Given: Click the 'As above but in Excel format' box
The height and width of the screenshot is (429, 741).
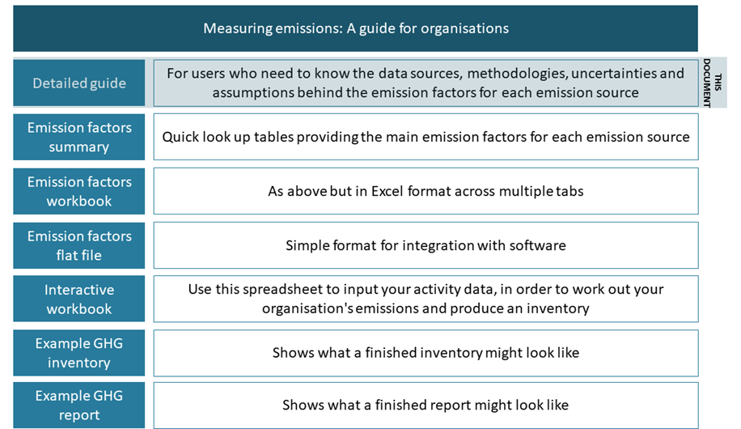Looking at the screenshot, I should (426, 191).
